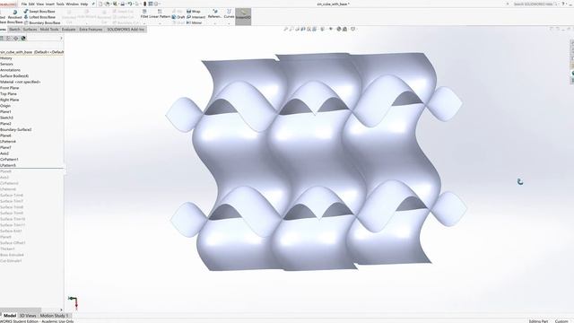Image resolution: width=574 pixels, height=323 pixels.
Task: Select Top Plane in feature tree
Action: [8, 93]
